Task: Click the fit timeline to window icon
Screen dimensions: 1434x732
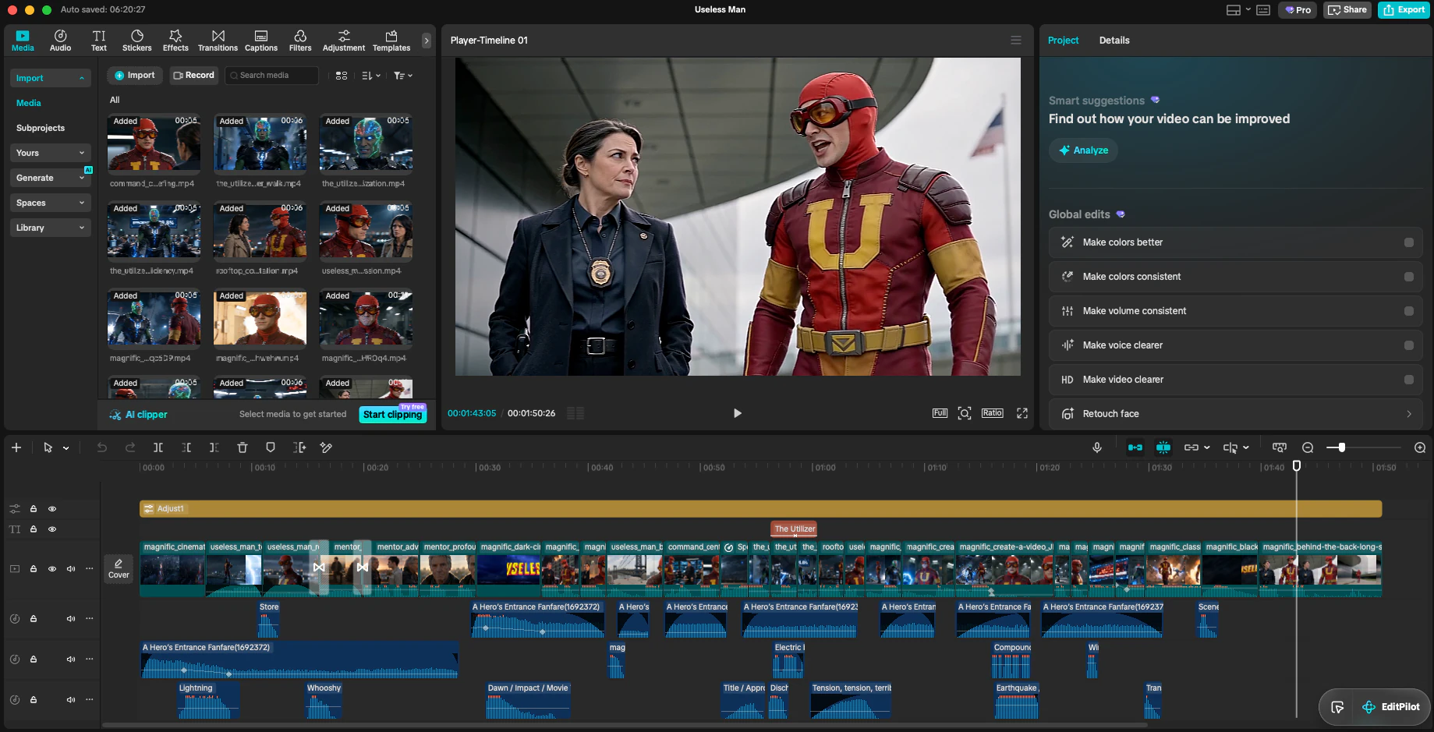Action: pos(1280,447)
